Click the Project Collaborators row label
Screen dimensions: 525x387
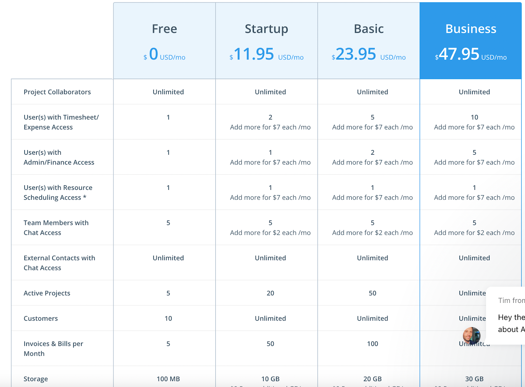click(x=57, y=92)
